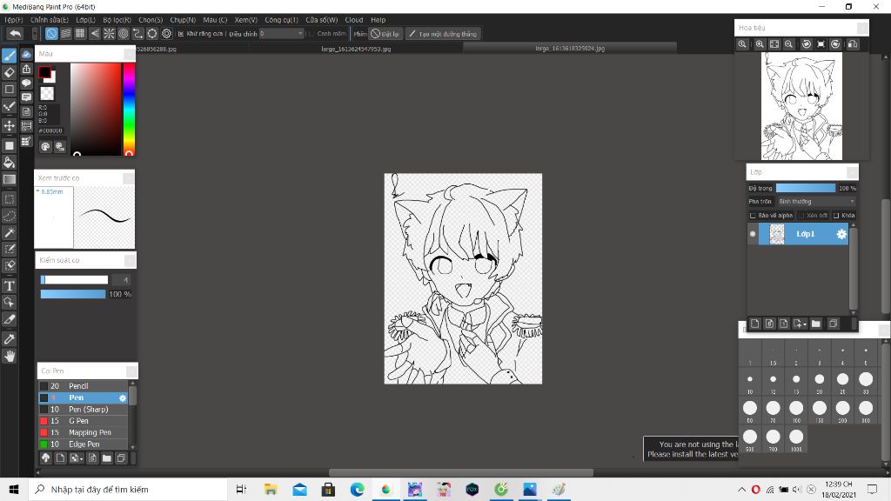Open the Công cụ(T) menu
891x501 pixels.
[x=281, y=20]
